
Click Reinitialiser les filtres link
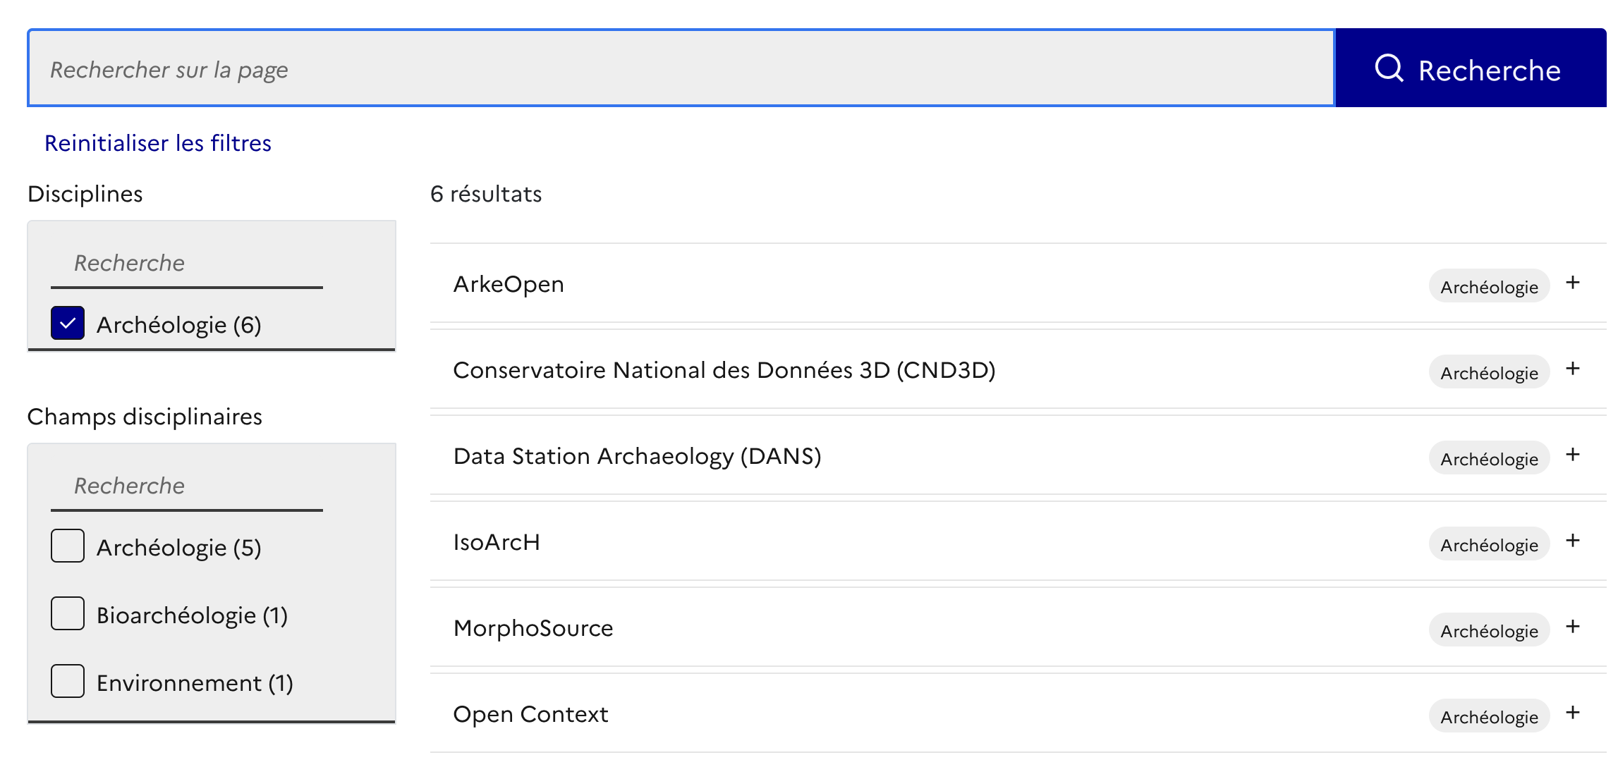click(x=157, y=143)
